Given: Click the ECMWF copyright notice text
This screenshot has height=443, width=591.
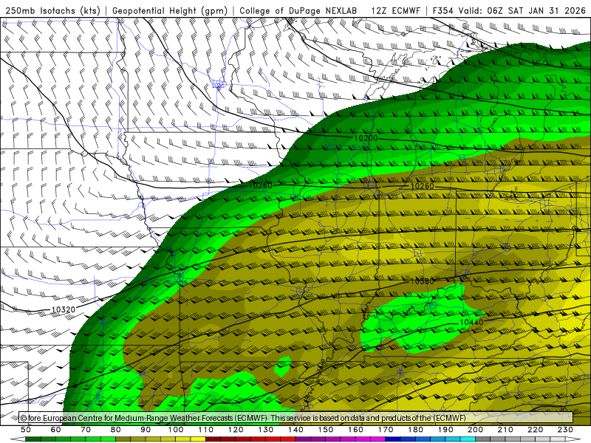Looking at the screenshot, I should [243, 418].
